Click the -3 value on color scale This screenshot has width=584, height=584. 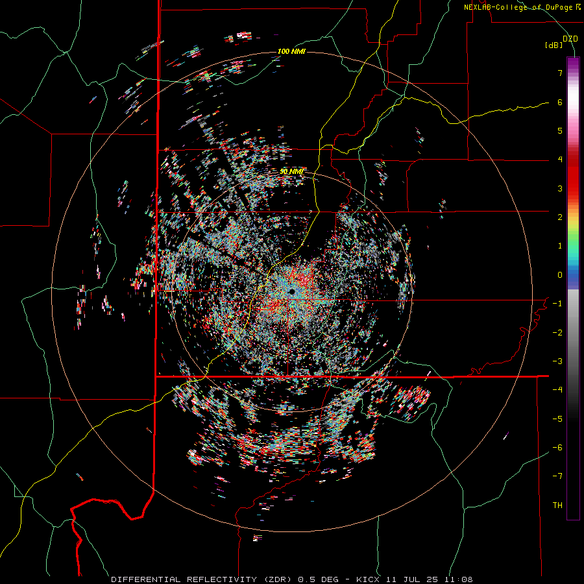tap(557, 361)
